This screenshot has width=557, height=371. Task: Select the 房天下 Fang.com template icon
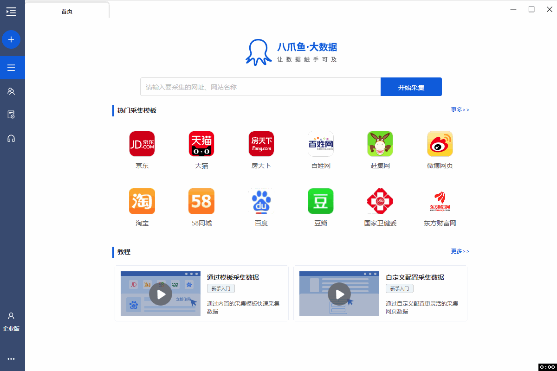click(x=261, y=144)
